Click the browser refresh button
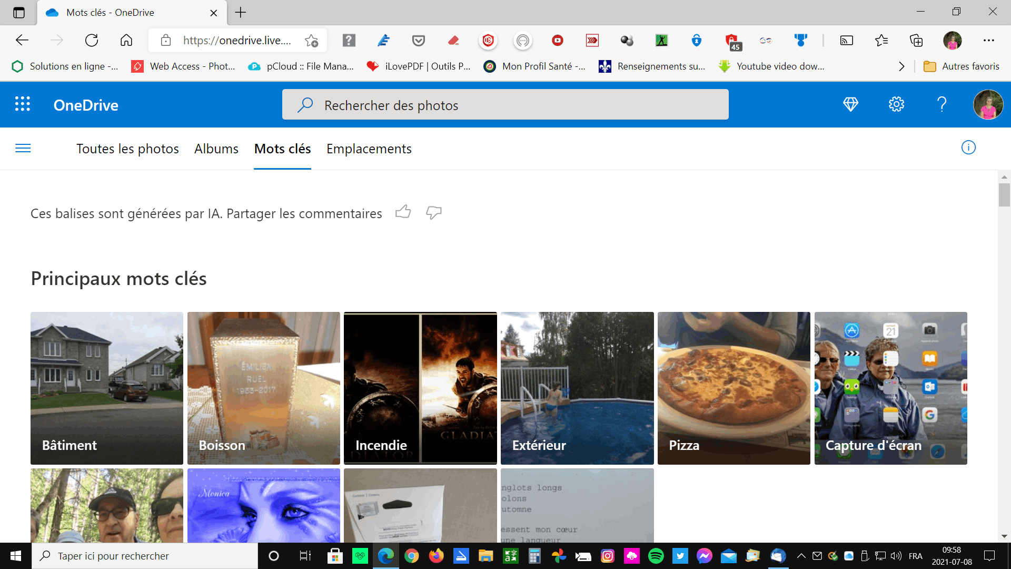1011x569 pixels. tap(92, 41)
